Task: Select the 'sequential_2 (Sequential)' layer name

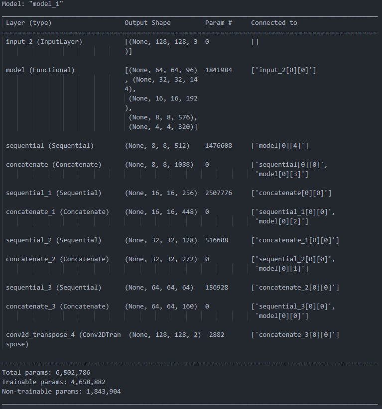Action: click(53, 240)
